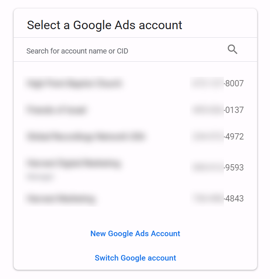Select the account with CID ending 4843
Viewport: 270px width, 279px height.
135,199
